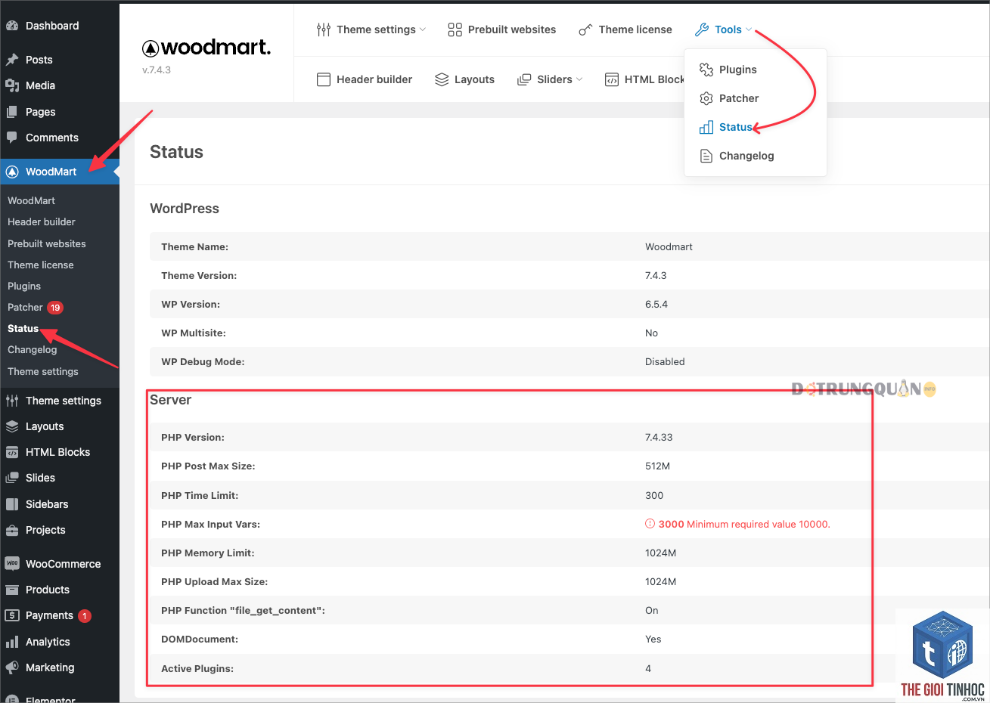Click the Tools wrench icon
Image resolution: width=990 pixels, height=703 pixels.
pos(702,29)
